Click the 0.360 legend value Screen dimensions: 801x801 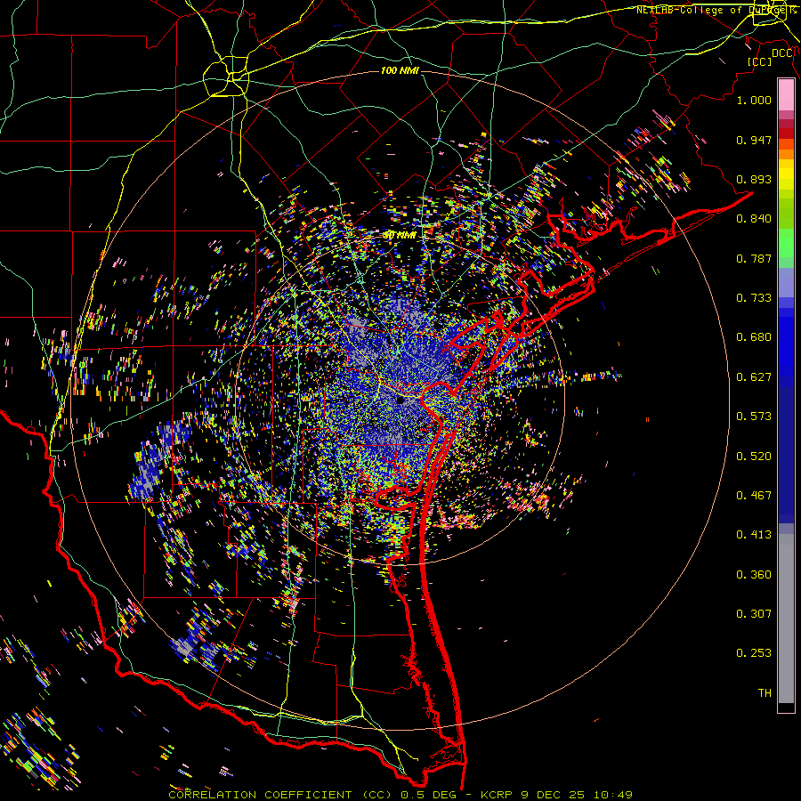(754, 575)
